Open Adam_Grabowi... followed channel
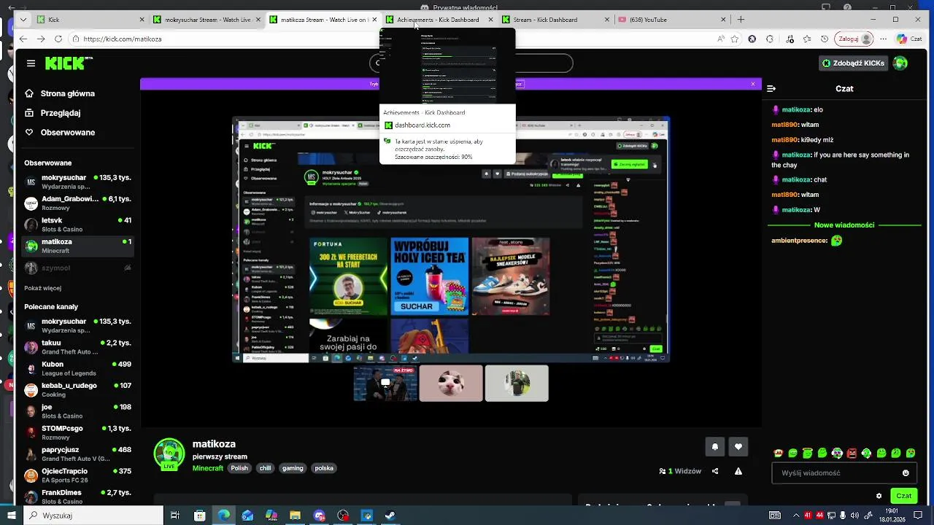This screenshot has width=934, height=525. click(77, 203)
